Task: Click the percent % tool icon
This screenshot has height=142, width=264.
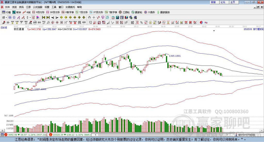Action: [x=142, y=22]
